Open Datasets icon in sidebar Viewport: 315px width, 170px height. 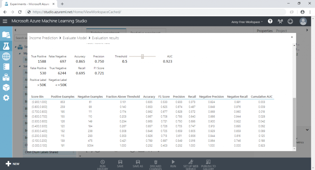tap(6, 77)
